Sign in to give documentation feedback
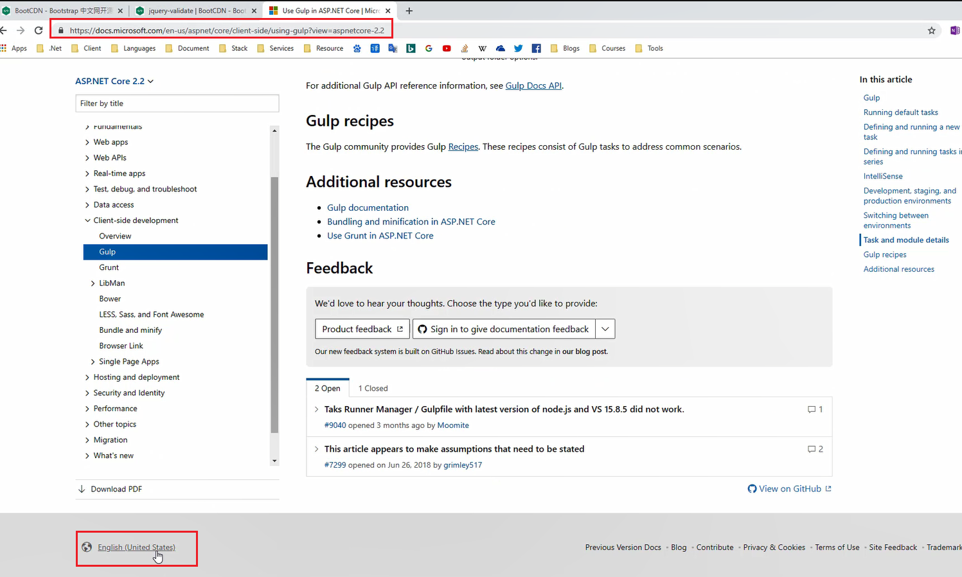Screen dimensions: 962x577 coord(504,329)
